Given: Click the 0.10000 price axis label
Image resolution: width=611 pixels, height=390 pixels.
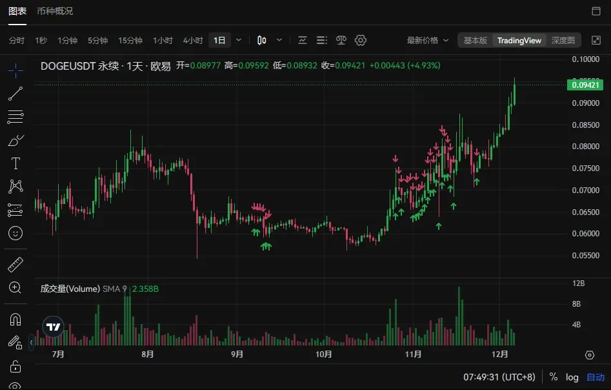Looking at the screenshot, I should [x=586, y=59].
